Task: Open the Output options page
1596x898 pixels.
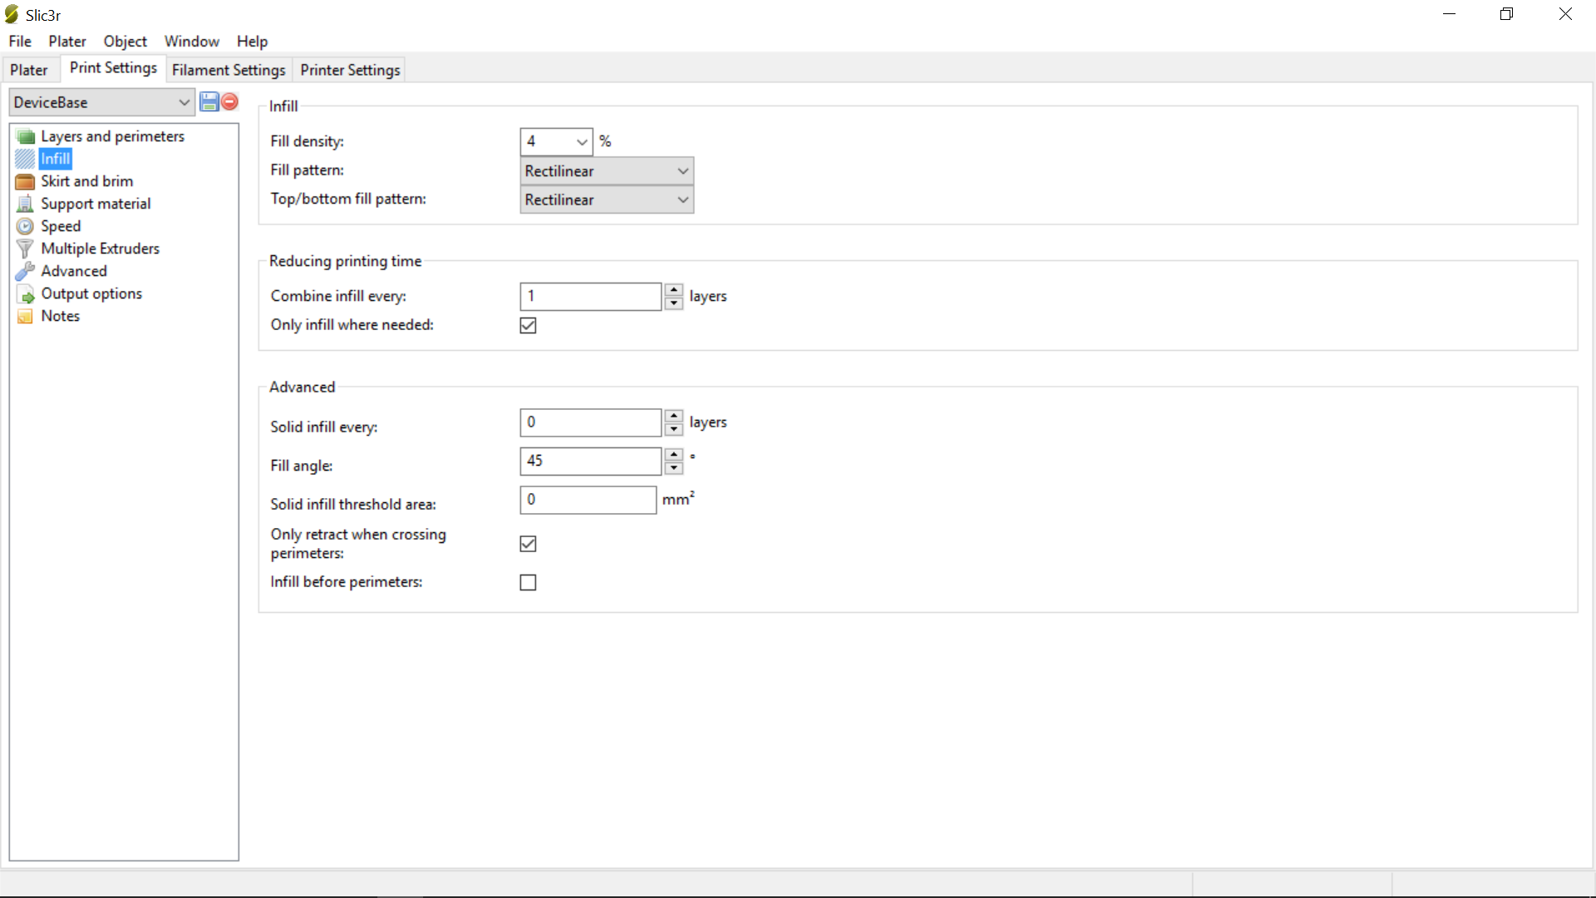Action: (91, 294)
